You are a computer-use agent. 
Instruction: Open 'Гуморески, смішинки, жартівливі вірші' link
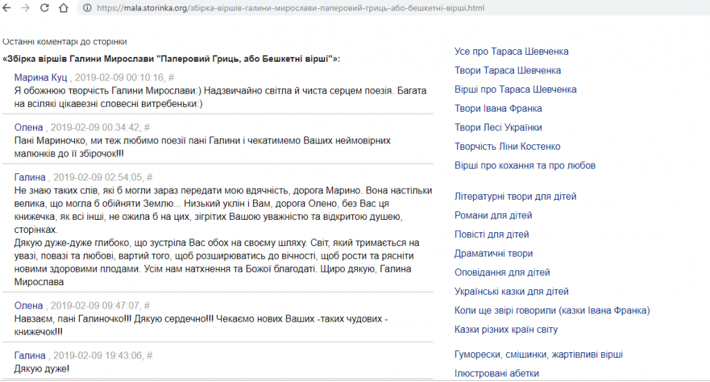[538, 354]
